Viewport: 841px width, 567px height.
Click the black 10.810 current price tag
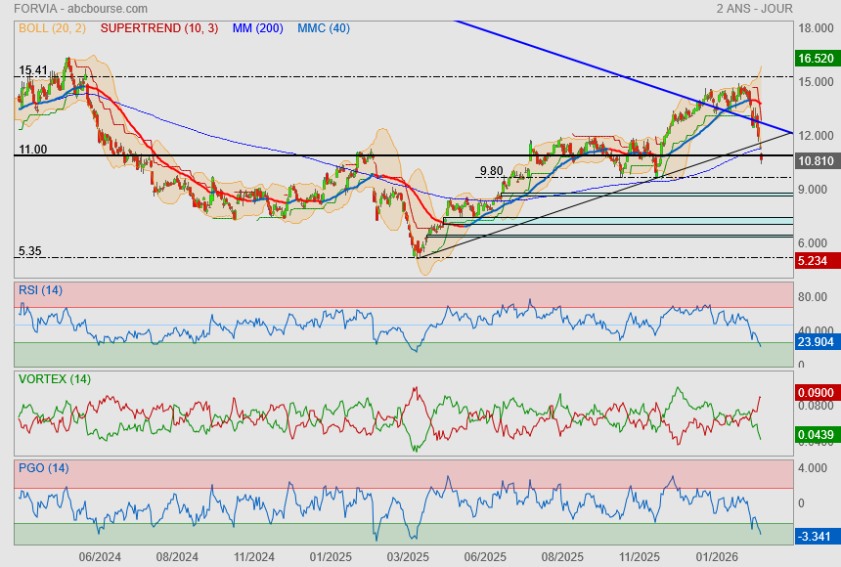tap(815, 159)
